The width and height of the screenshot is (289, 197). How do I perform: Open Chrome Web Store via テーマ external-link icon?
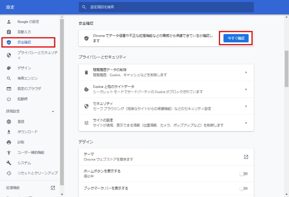[x=246, y=157]
